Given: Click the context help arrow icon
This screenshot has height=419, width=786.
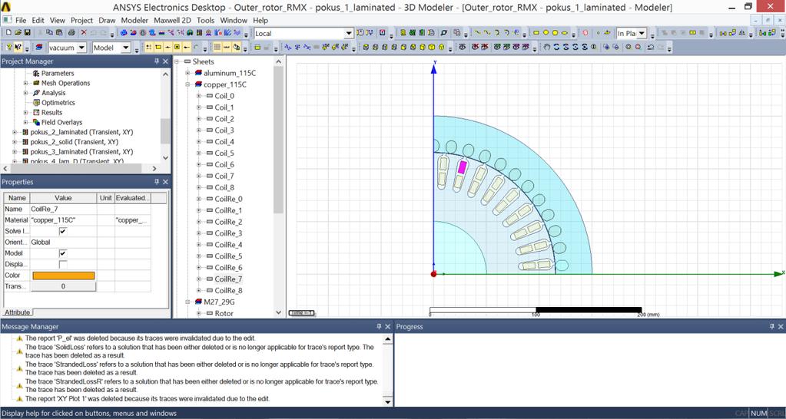Looking at the screenshot, I should coord(18,48).
